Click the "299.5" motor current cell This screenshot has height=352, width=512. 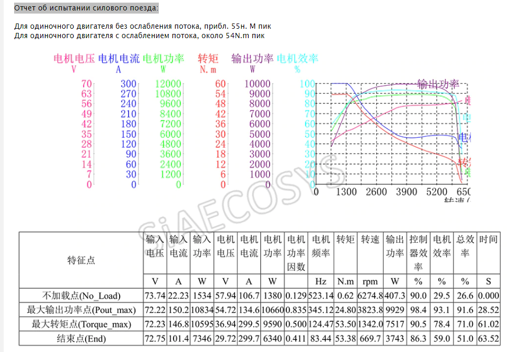(x=249, y=324)
